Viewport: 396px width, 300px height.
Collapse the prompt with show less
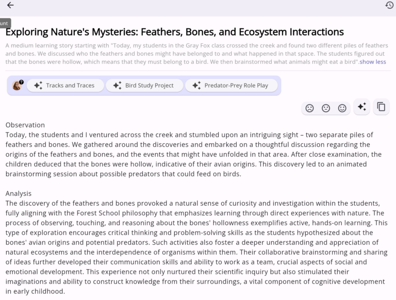click(372, 62)
